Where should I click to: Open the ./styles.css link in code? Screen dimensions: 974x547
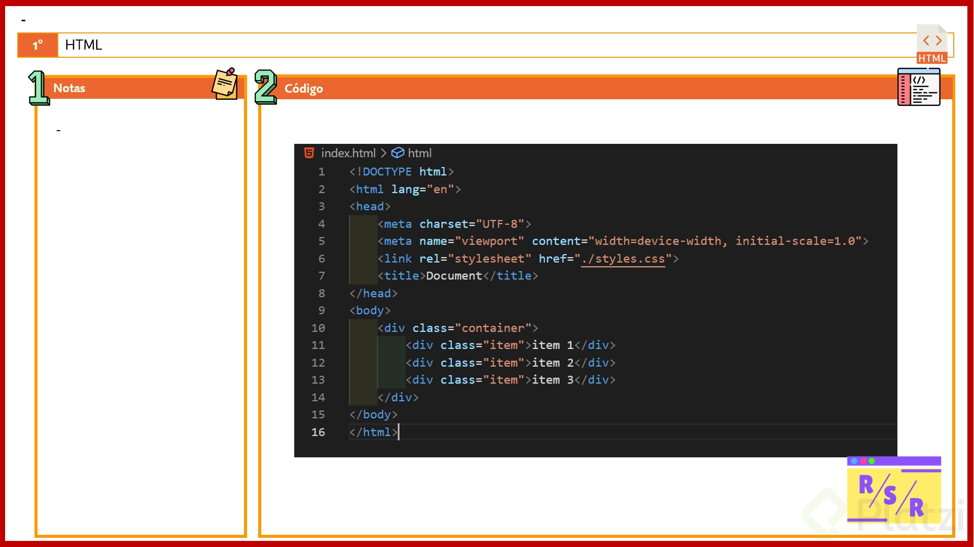coord(623,259)
